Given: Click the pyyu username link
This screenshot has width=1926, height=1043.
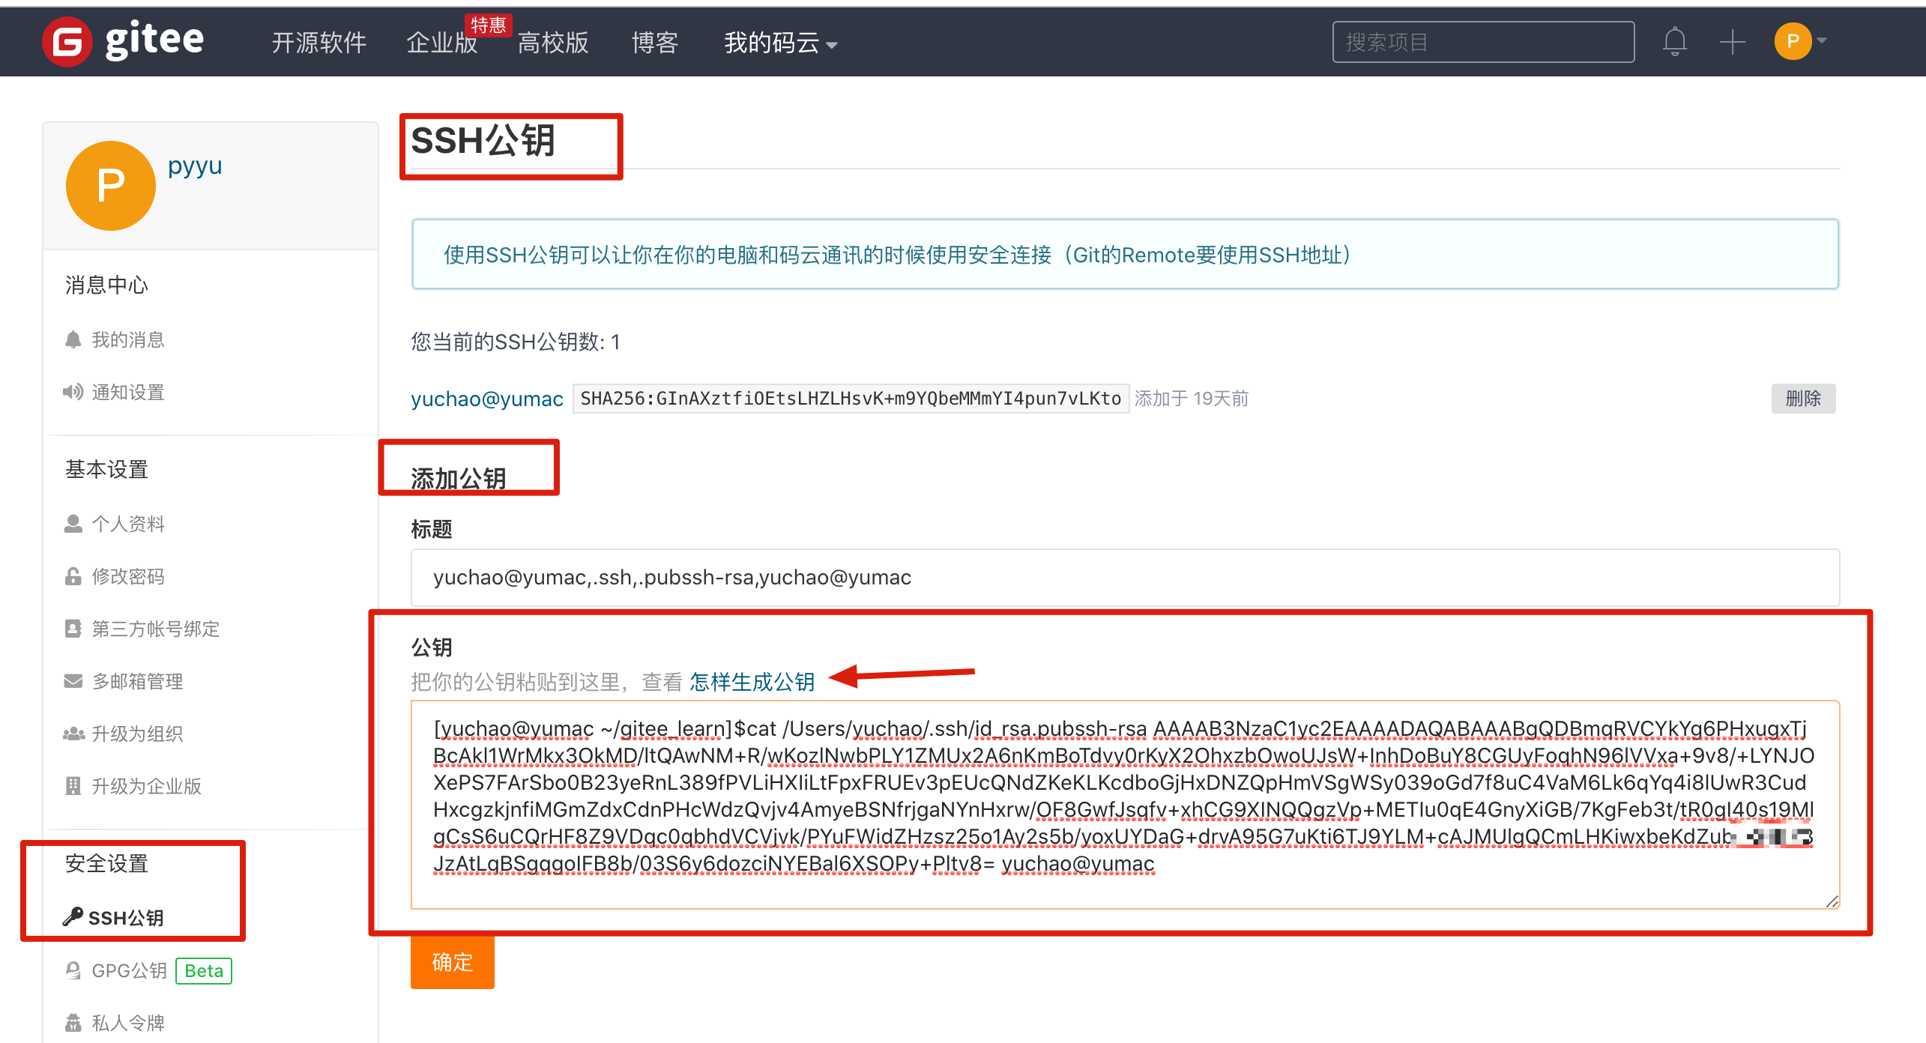Looking at the screenshot, I should pyautogui.click(x=195, y=166).
